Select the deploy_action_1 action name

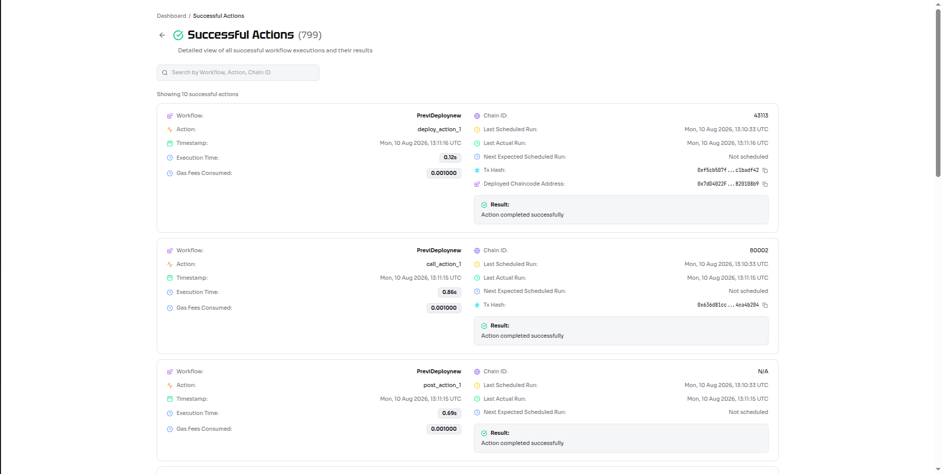(439, 129)
